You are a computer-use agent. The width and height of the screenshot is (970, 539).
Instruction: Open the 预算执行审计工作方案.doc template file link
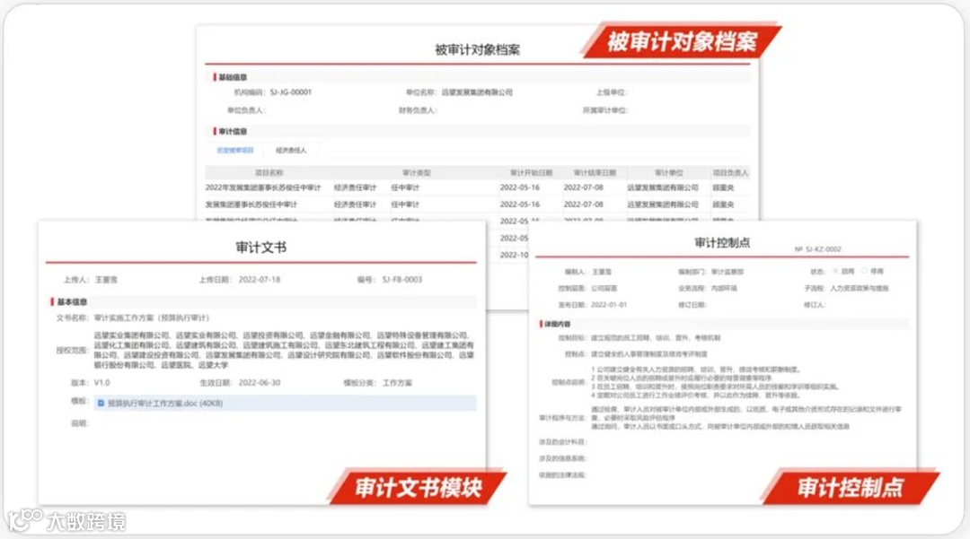pyautogui.click(x=165, y=404)
